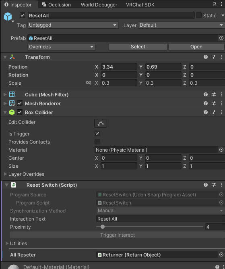
Task: Click the Scale X field
Action: pyautogui.click(x=119, y=83)
